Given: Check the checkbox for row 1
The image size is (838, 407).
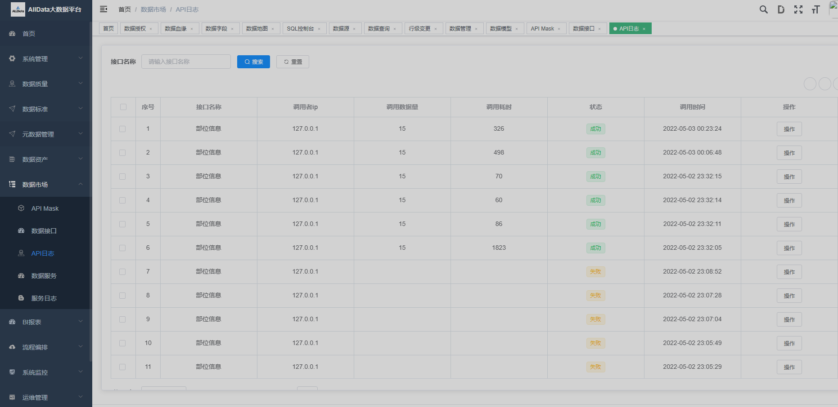Looking at the screenshot, I should click(x=122, y=129).
